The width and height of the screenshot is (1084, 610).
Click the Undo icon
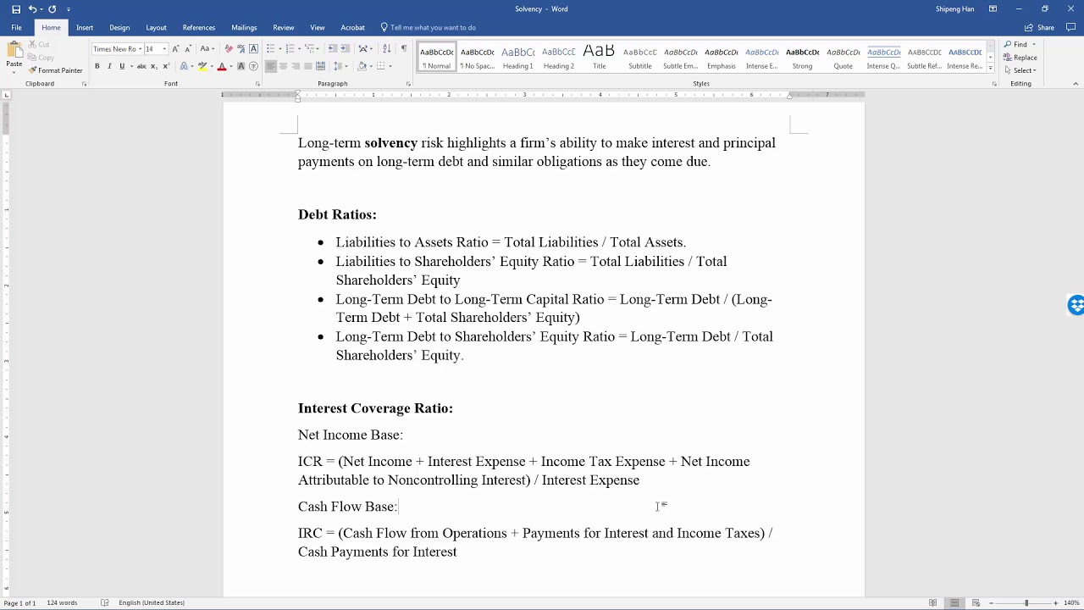33,9
